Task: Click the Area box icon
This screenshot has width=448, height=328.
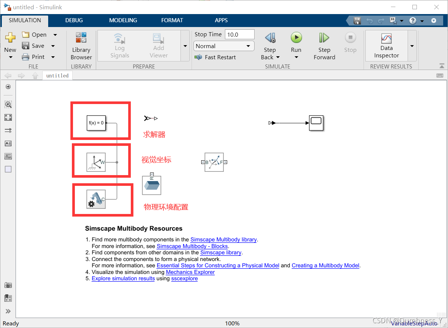Action: 8,169
